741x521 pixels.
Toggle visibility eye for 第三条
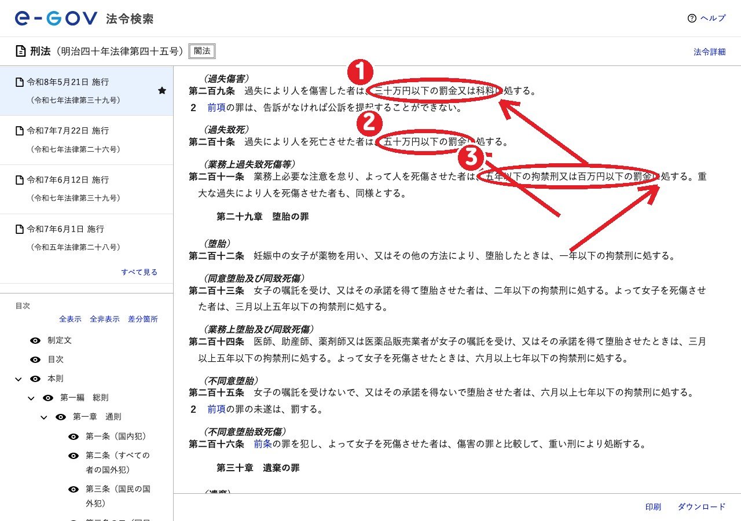pos(74,489)
